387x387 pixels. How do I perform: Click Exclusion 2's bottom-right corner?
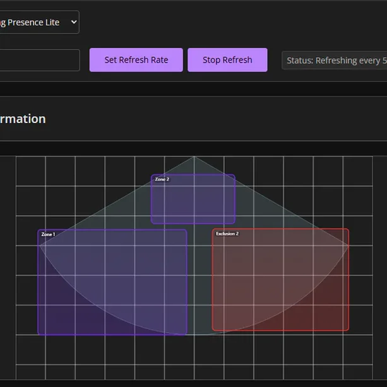pyautogui.click(x=348, y=330)
